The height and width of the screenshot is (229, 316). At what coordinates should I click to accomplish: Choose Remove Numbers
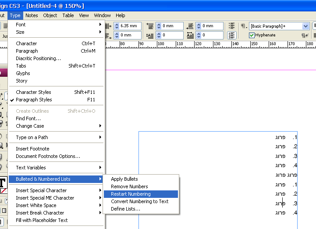click(141, 186)
